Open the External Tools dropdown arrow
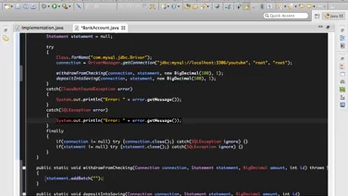The height and width of the screenshot is (196, 348). point(70,7)
